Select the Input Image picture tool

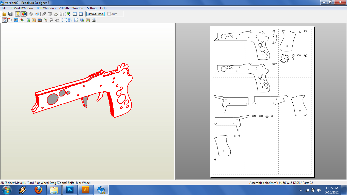coord(40,20)
